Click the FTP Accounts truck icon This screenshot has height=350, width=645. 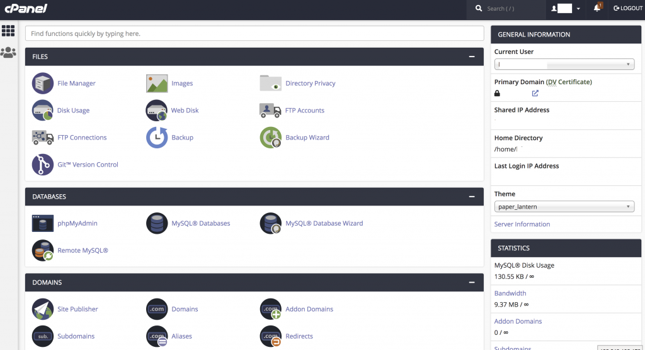270,111
